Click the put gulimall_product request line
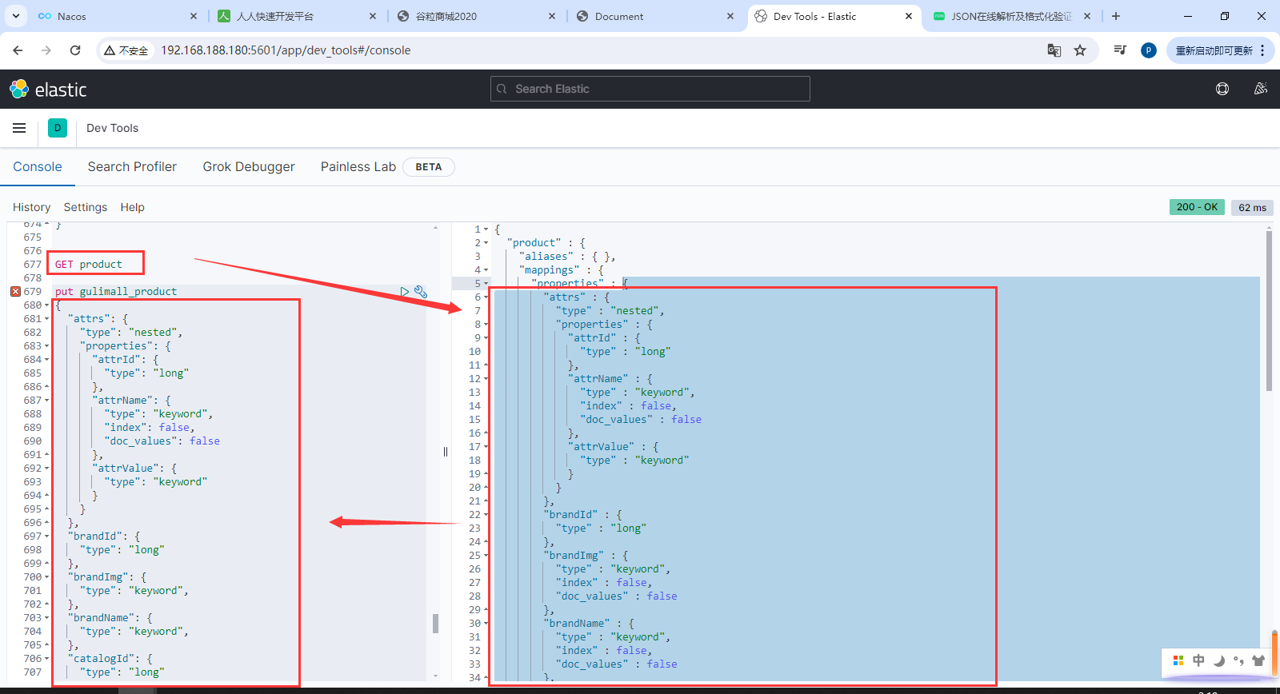This screenshot has height=694, width=1280. (x=116, y=292)
